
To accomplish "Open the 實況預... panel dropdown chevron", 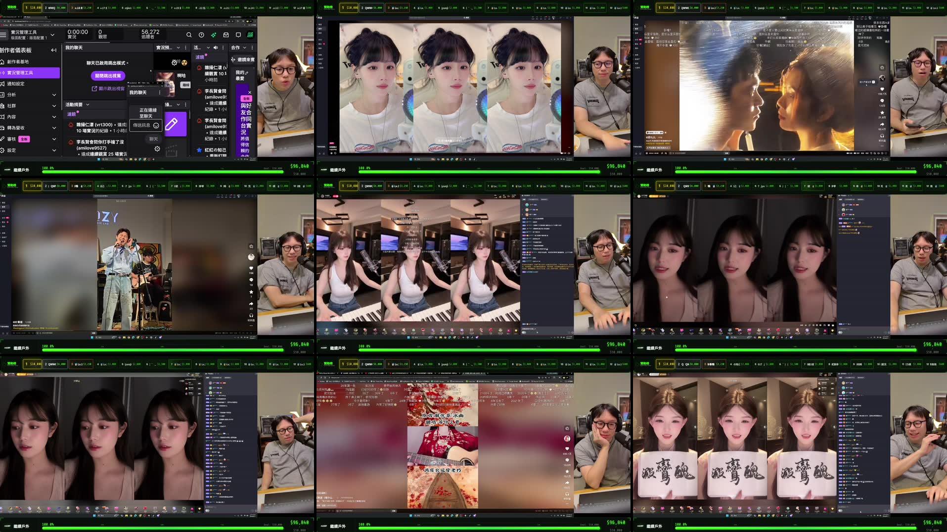I will click(x=179, y=48).
